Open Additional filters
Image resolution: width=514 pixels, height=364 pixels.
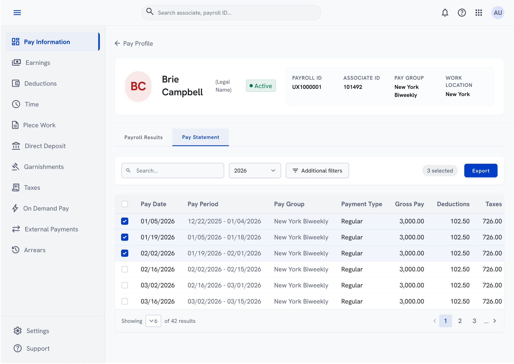click(317, 171)
